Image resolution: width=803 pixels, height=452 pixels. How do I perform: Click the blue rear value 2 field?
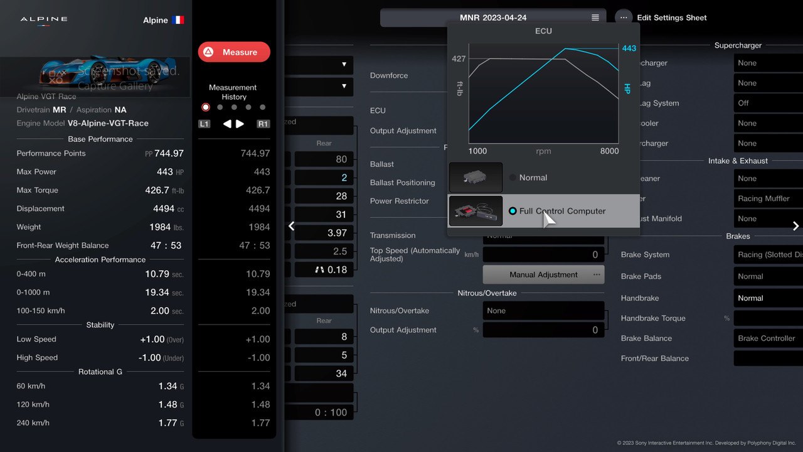(x=324, y=178)
